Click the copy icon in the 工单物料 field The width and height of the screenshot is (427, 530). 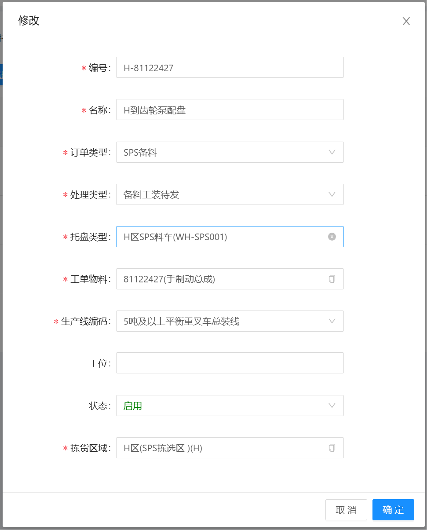pos(332,279)
